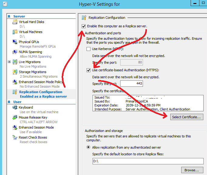This screenshot has width=207, height=175.
Task: Select the Physical GPUs icon
Action: (x=15, y=42)
